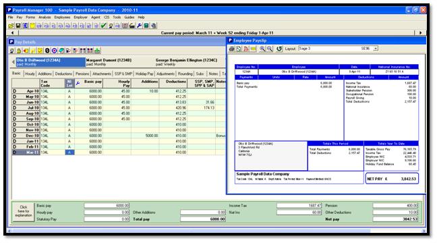
Task: Open the Forms menu
Action: point(30,18)
